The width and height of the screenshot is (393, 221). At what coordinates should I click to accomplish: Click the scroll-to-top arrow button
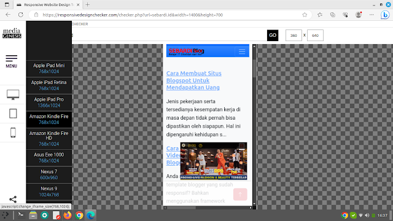pyautogui.click(x=240, y=195)
